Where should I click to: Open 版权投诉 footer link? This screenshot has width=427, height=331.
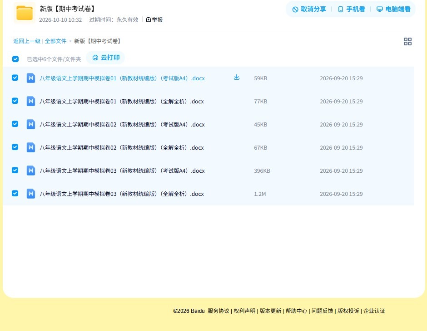(x=348, y=311)
